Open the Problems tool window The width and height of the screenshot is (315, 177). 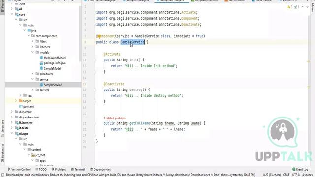point(59,169)
